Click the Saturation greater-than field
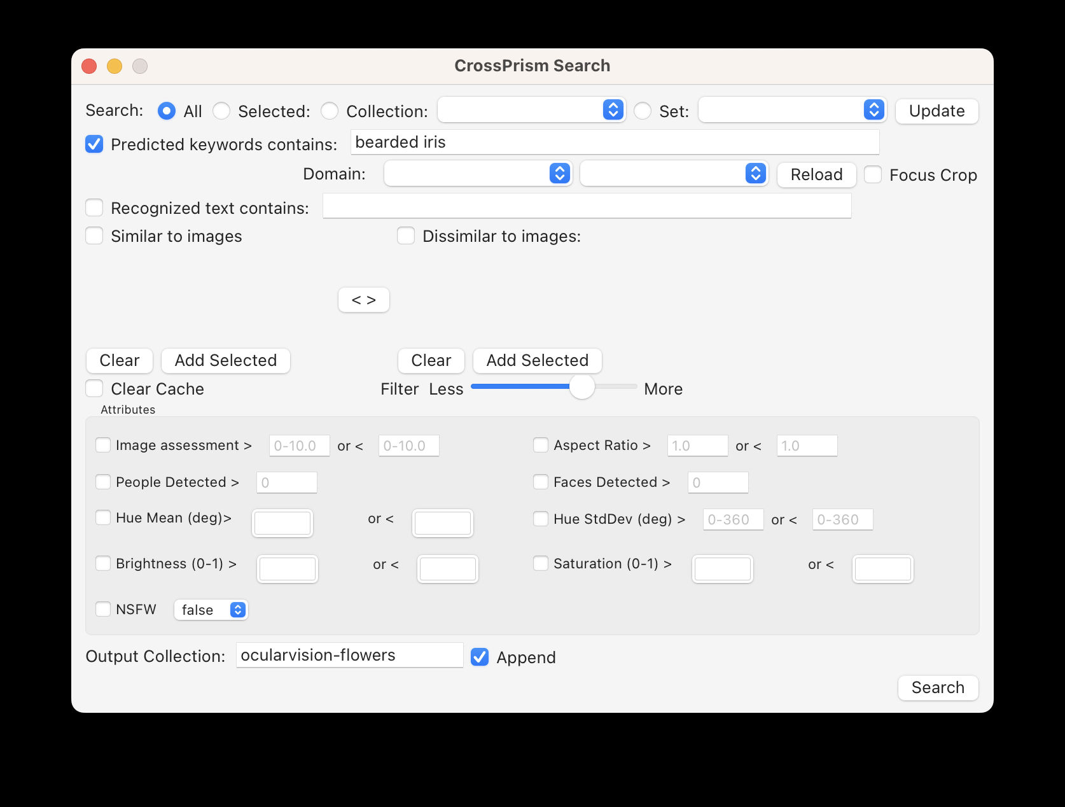 pos(723,569)
